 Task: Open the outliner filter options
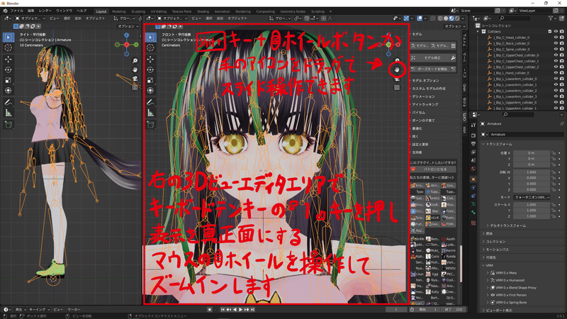(x=551, y=18)
